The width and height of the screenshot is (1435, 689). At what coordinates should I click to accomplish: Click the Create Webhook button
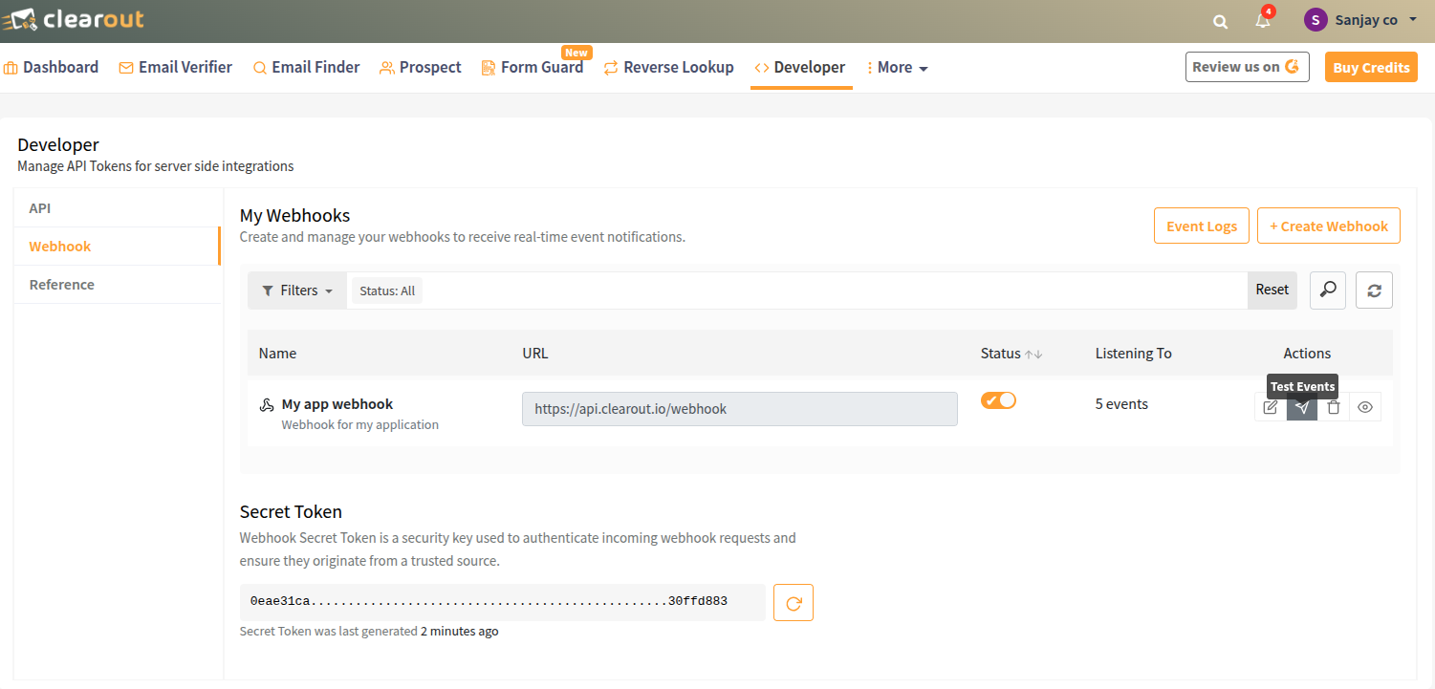pyautogui.click(x=1329, y=226)
